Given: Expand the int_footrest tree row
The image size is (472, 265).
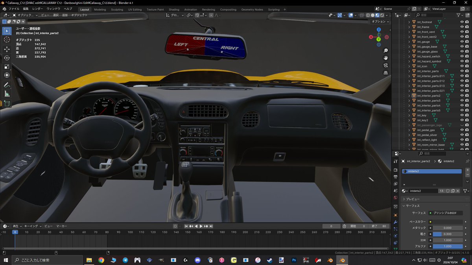Looking at the screenshot, I should click(x=409, y=22).
